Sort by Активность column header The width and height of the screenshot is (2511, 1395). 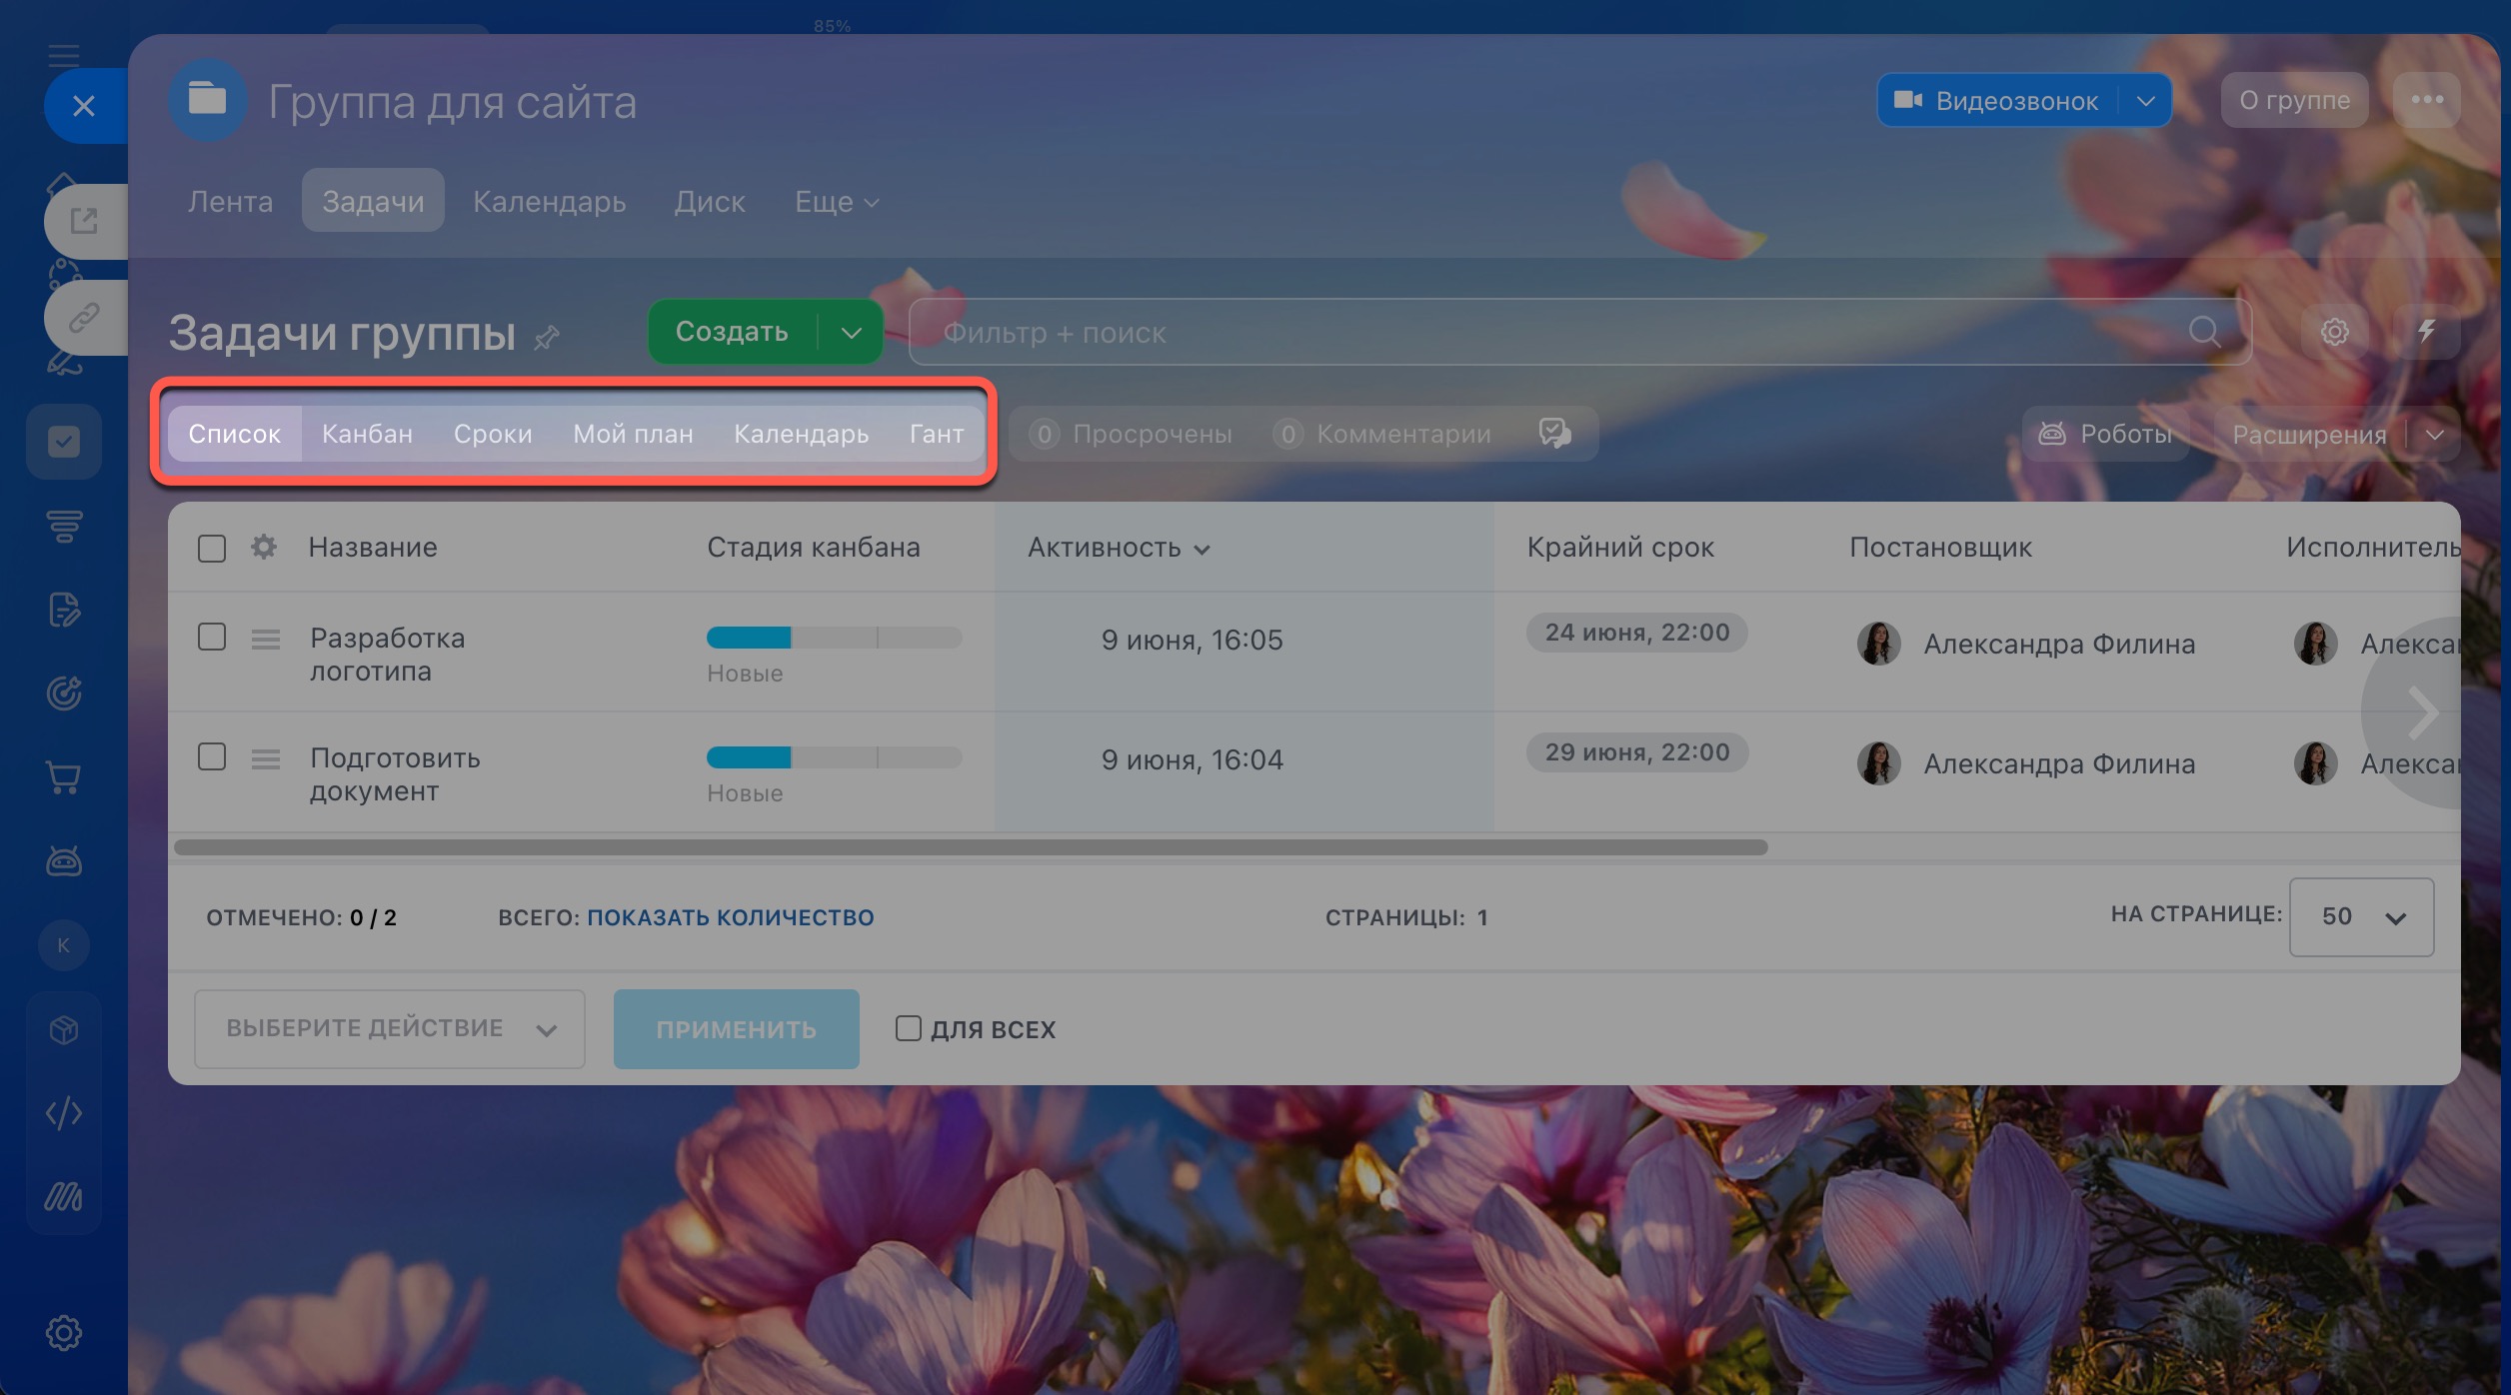(x=1119, y=548)
